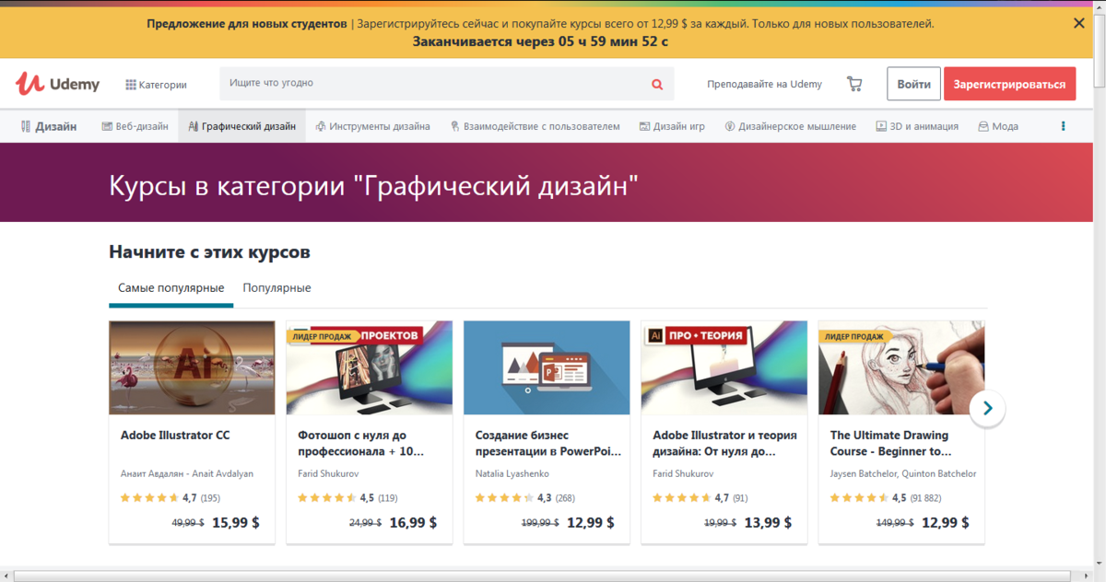The width and height of the screenshot is (1106, 582).
Task: Click the Udemy logo
Action: (57, 83)
